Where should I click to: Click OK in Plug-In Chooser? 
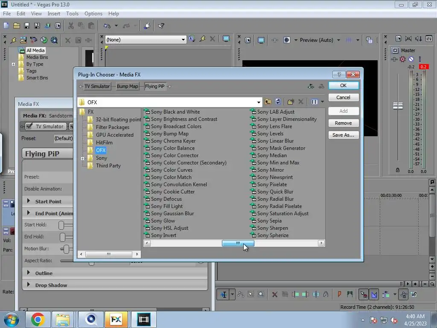(x=344, y=85)
